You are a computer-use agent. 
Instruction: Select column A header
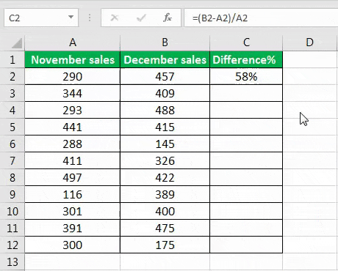coord(73,42)
